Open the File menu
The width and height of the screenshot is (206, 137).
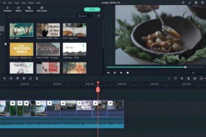click(4, 3)
